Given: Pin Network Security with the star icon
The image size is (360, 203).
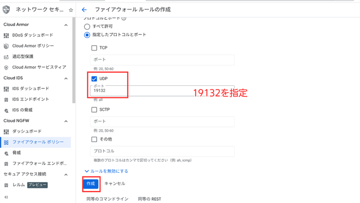Looking at the screenshot, I should coord(71,10).
